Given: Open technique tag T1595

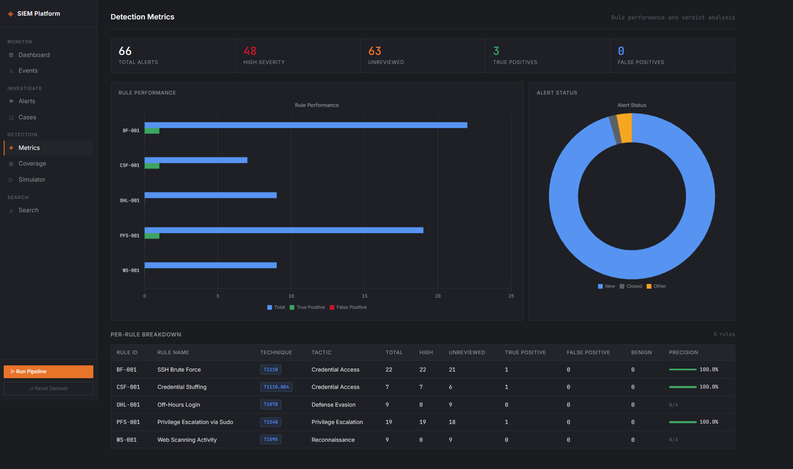Looking at the screenshot, I should tap(271, 439).
